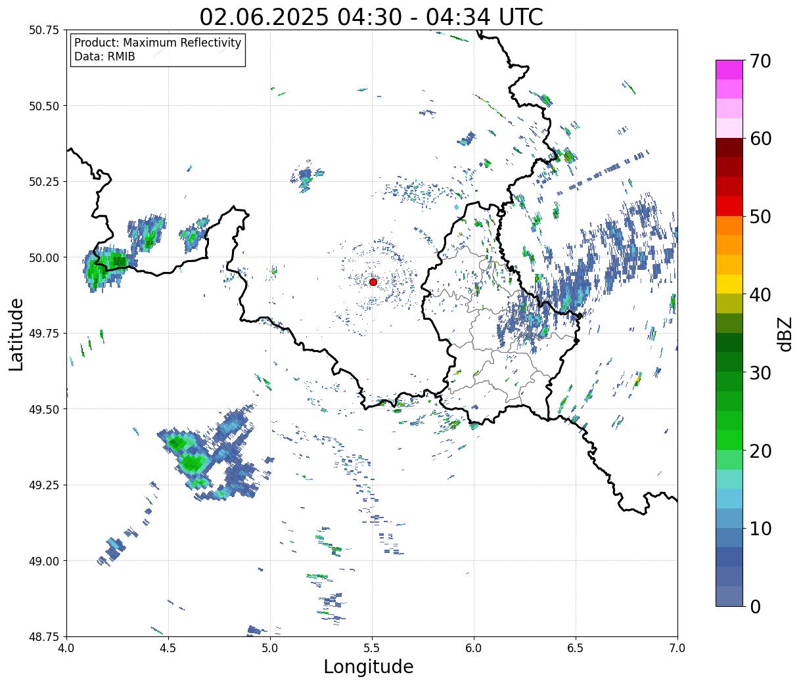This screenshot has height=683, width=801.
Task: Click the 'dBZ' colorbar label
Action: [784, 333]
